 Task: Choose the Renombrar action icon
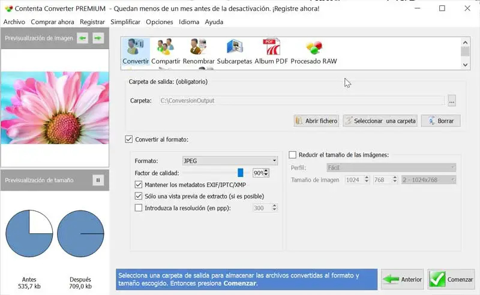click(x=199, y=52)
